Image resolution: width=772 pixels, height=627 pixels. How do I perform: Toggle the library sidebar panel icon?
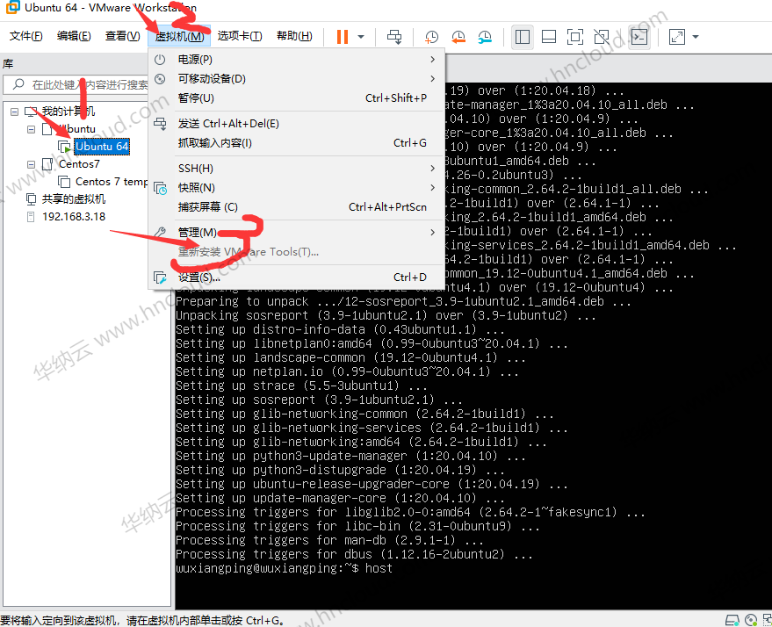coord(523,37)
